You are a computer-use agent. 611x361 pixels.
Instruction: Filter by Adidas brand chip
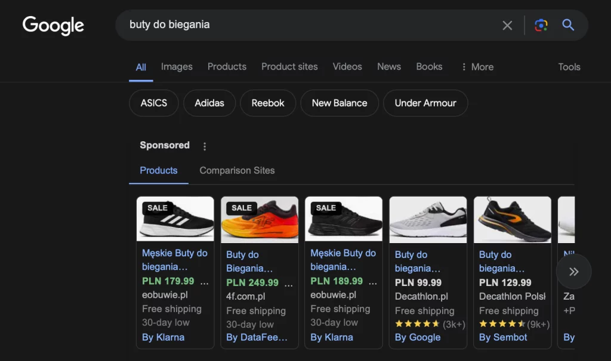(209, 103)
